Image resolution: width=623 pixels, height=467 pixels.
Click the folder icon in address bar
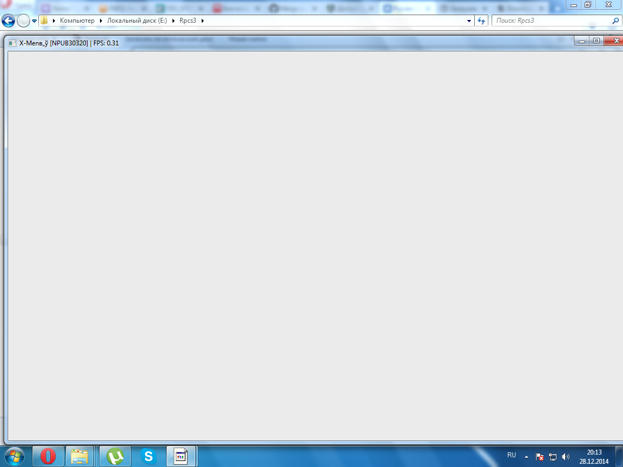click(x=44, y=20)
